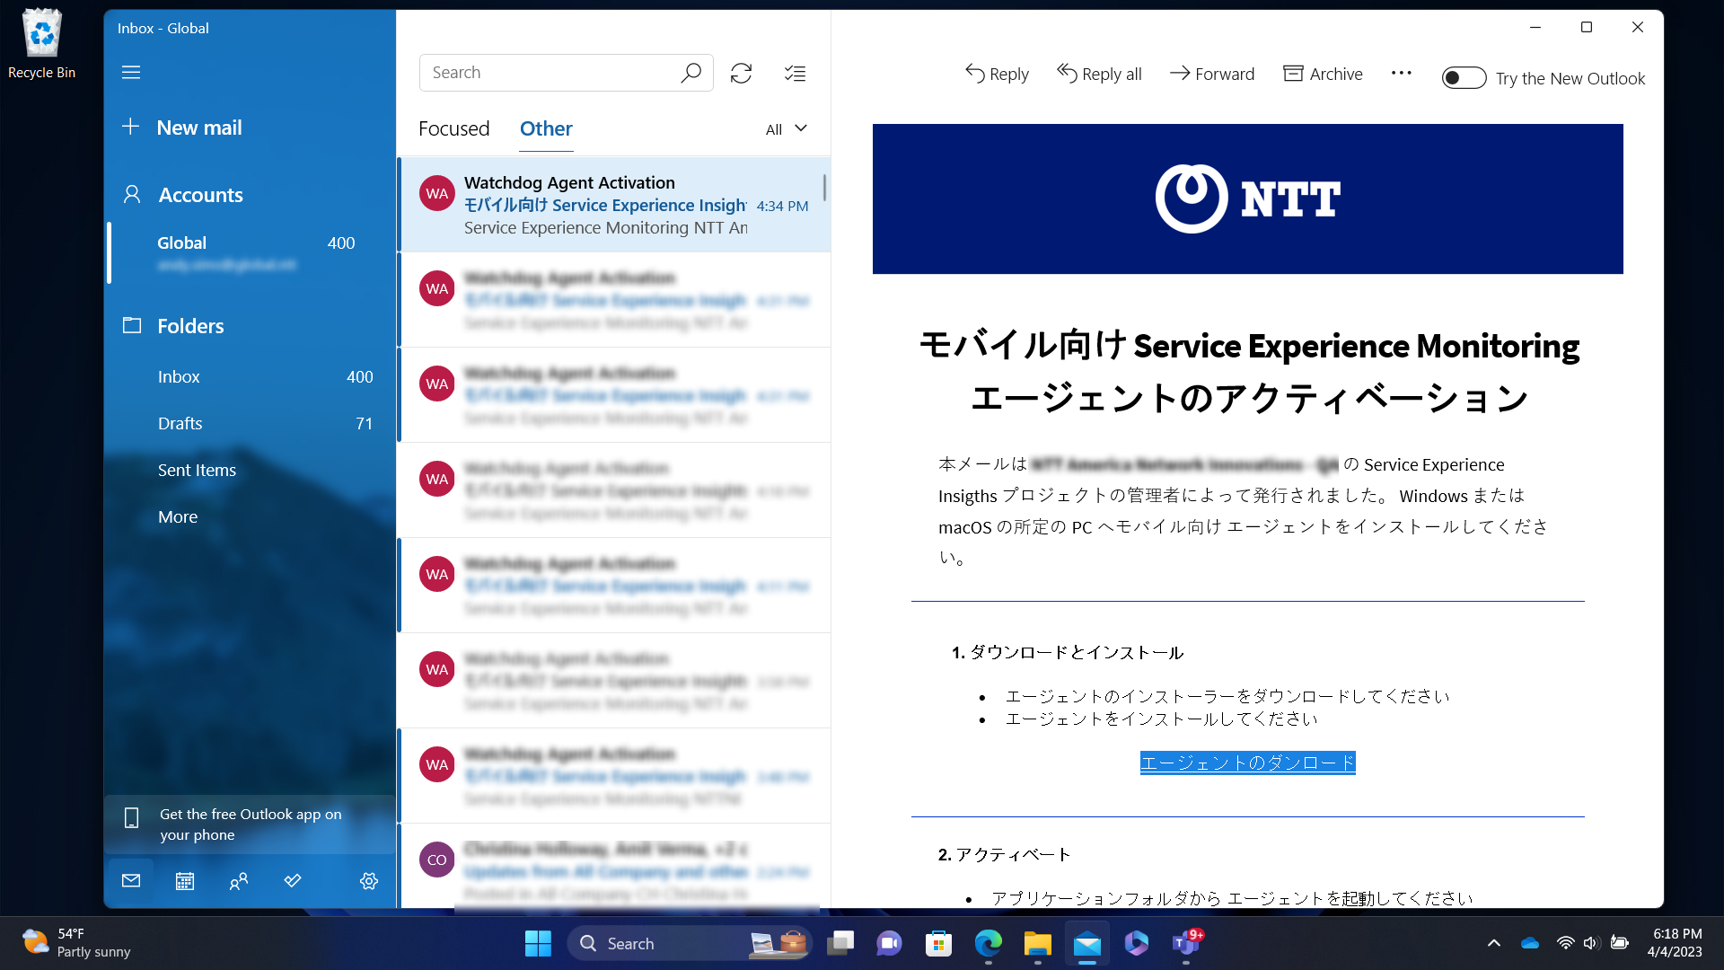Open Recycle Bin on desktop
The width and height of the screenshot is (1724, 970).
pyautogui.click(x=41, y=43)
